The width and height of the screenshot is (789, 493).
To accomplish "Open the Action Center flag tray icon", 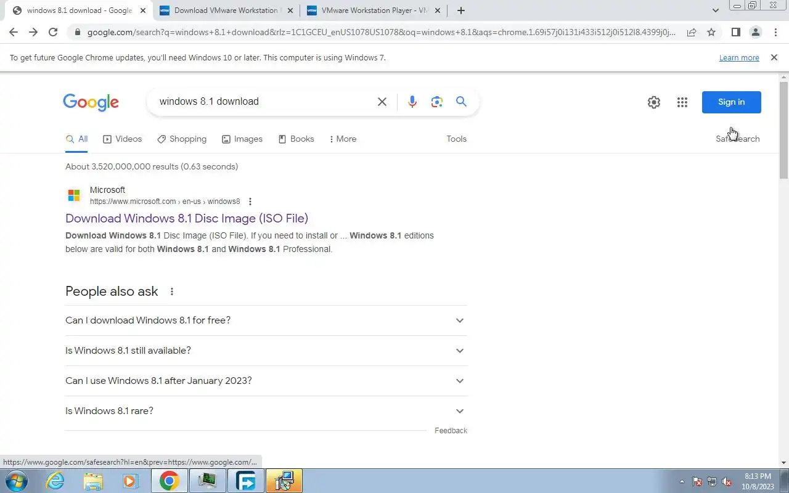I will [697, 482].
